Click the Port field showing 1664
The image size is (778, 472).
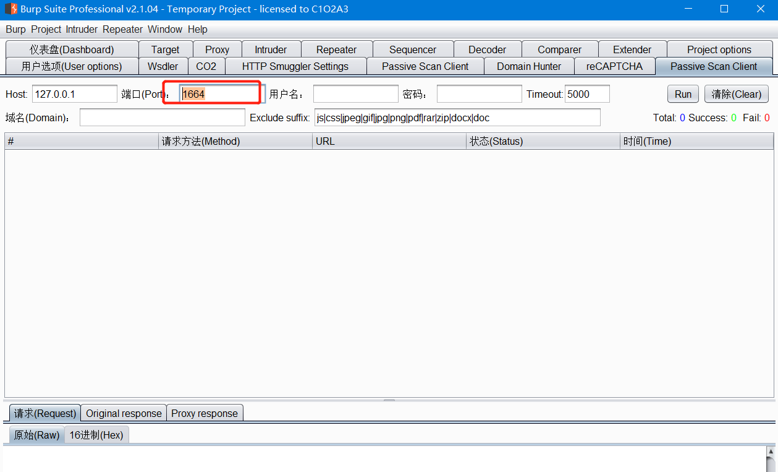[222, 94]
